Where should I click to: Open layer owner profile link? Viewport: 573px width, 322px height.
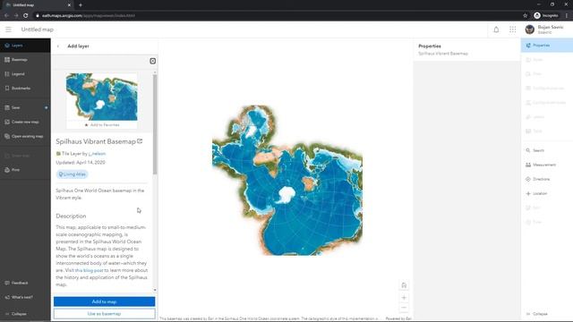(97, 154)
